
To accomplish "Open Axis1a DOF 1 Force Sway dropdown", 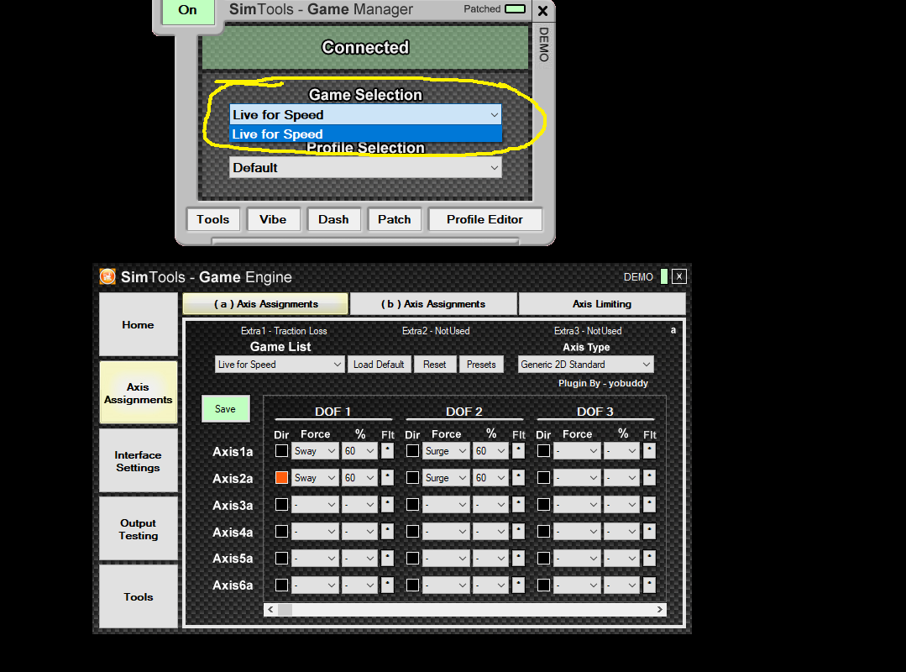I will point(316,451).
